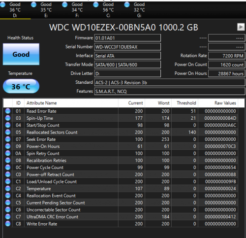This screenshot has width=246, height=238.
Task: Click the E: drive status orb
Action: pos(33,4)
